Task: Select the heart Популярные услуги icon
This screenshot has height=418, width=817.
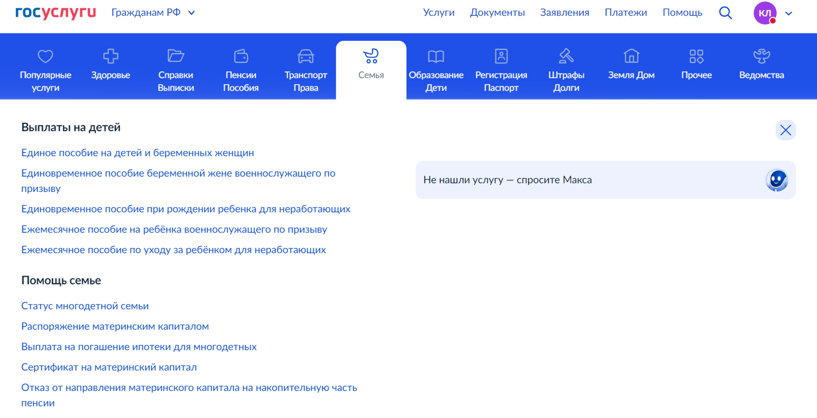Action: [45, 56]
